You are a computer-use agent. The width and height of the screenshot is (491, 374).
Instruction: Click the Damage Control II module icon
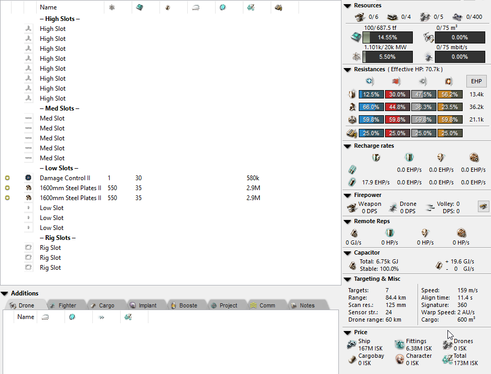(28, 178)
